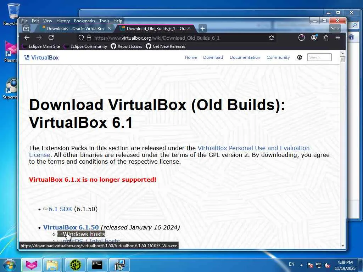Viewport: 363px width, 272px height.
Task: Open the green tree app on taskbar
Action: click(76, 265)
